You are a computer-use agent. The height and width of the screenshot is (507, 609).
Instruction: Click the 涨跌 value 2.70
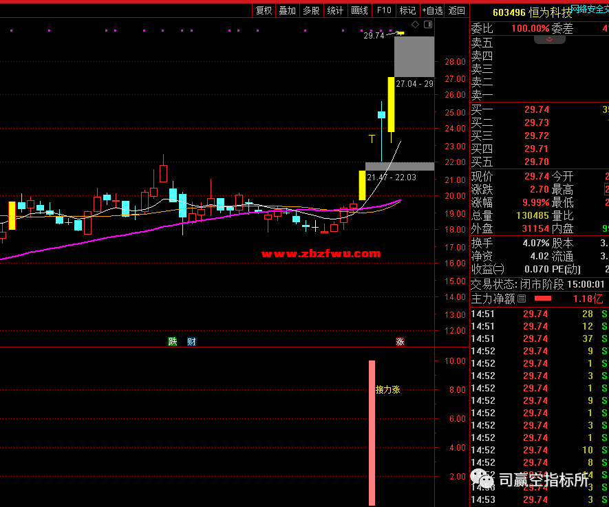[539, 189]
